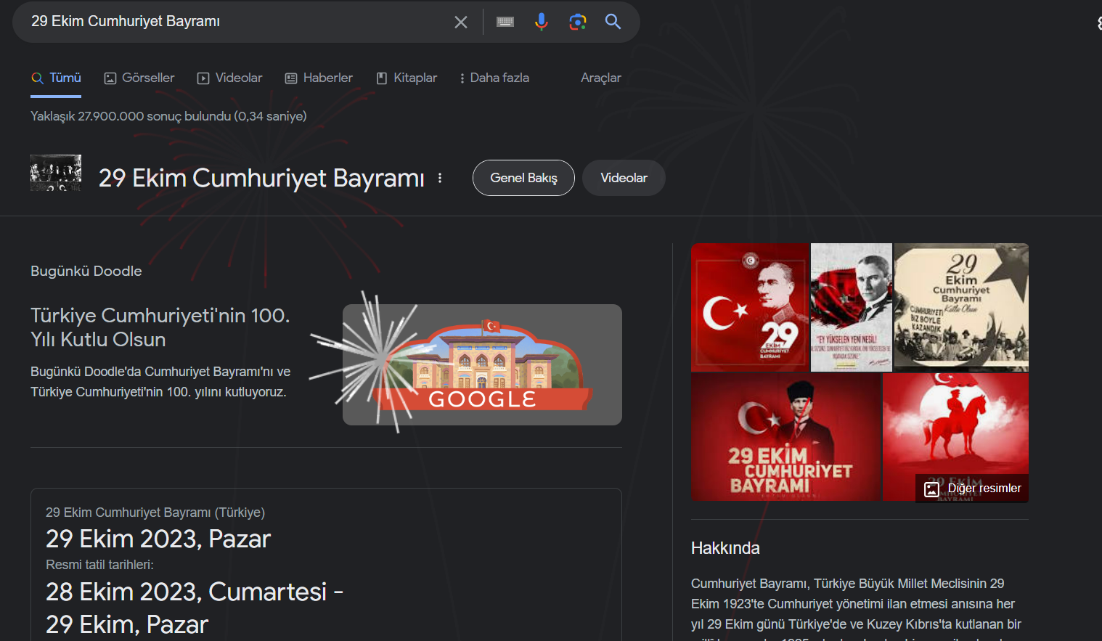
Task: Submit search with the magnifier icon
Action: tap(613, 22)
